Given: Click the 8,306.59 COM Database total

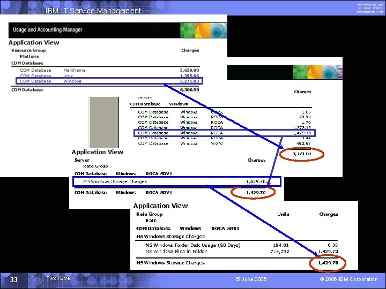Looking at the screenshot, I should coord(189,90).
